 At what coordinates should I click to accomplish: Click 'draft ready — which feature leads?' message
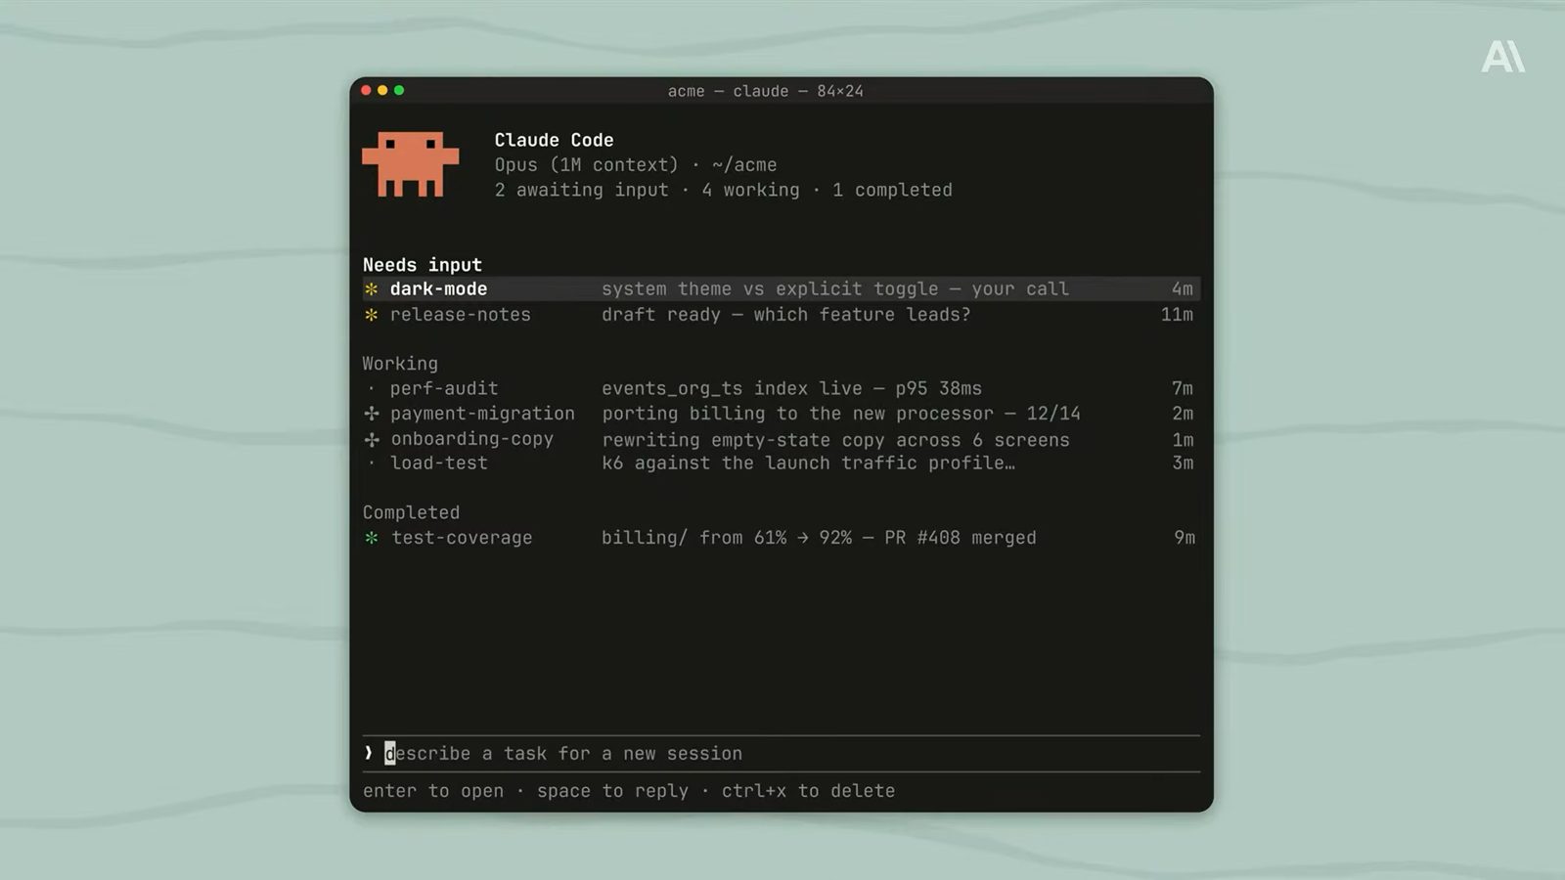tap(786, 315)
